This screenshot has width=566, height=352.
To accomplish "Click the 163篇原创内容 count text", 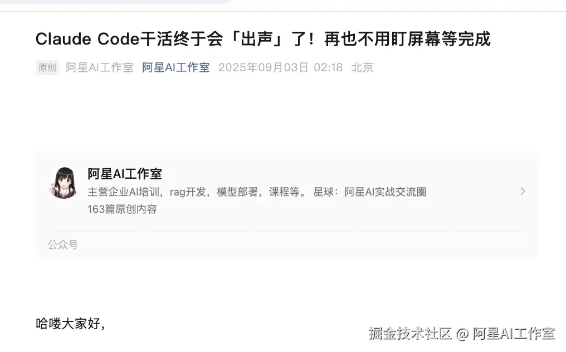I will coord(122,209).
